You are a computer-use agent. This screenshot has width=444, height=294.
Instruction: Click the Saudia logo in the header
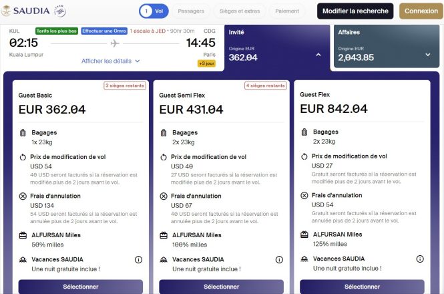tap(25, 11)
